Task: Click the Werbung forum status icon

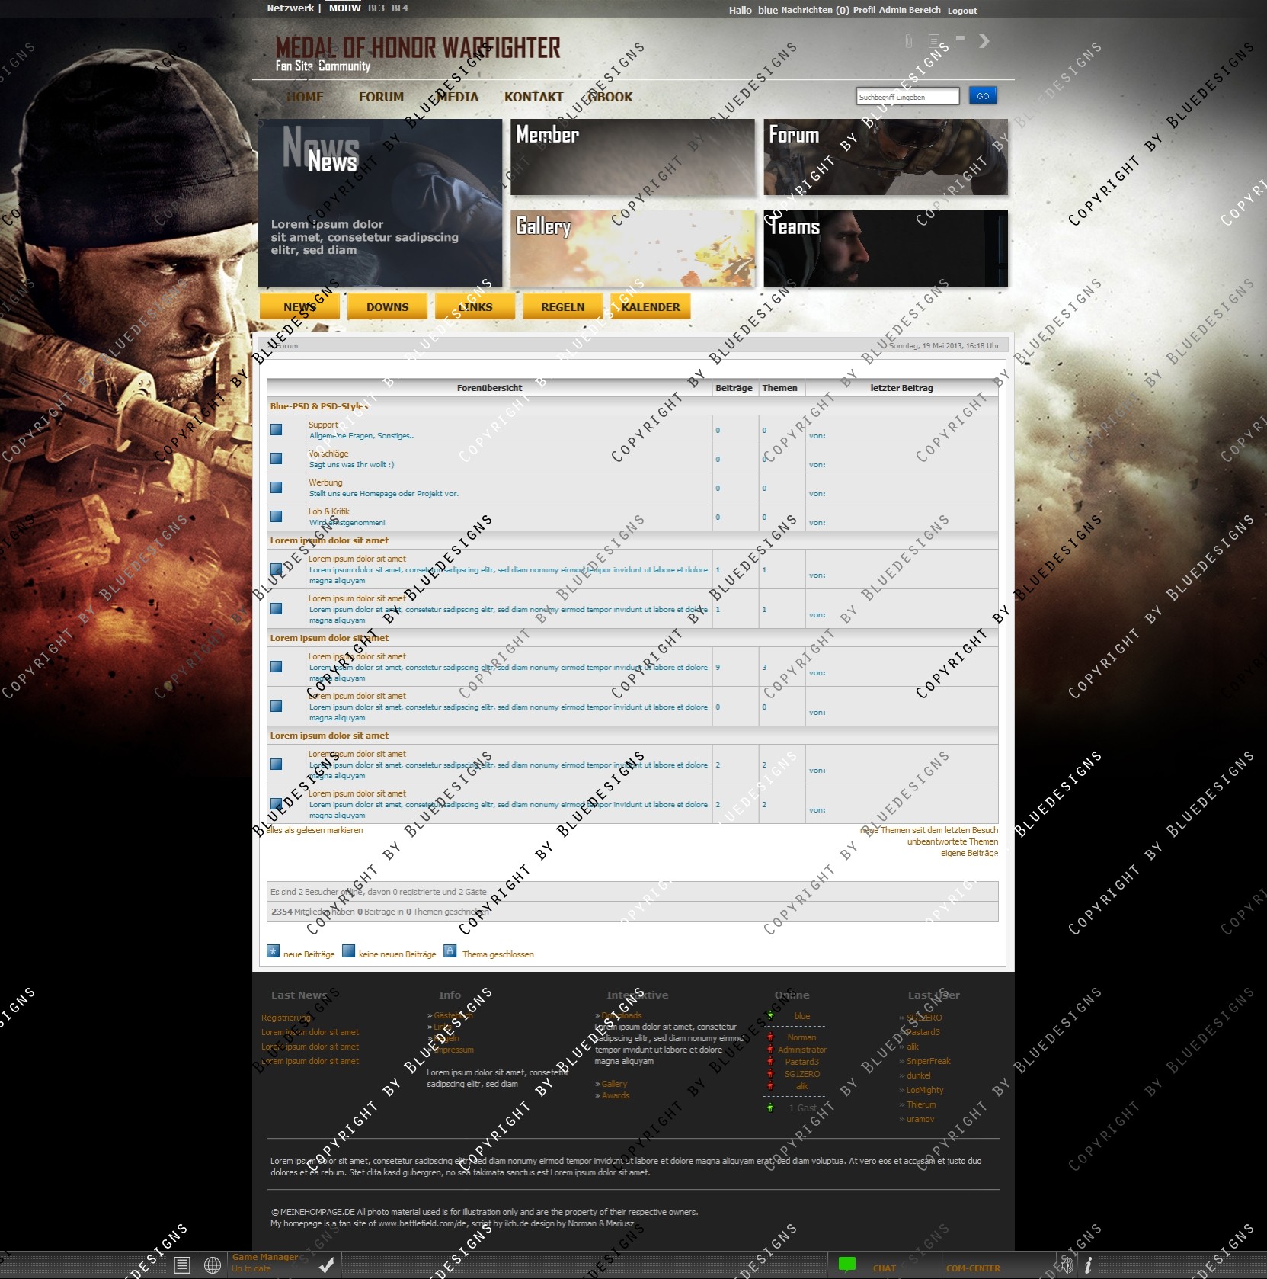Action: point(276,488)
